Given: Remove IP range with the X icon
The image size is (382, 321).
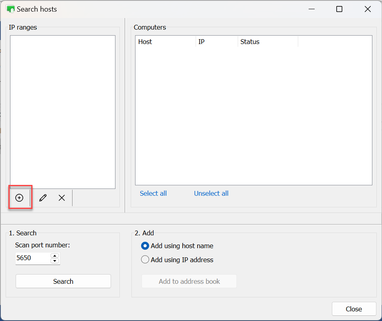Looking at the screenshot, I should coord(62,198).
